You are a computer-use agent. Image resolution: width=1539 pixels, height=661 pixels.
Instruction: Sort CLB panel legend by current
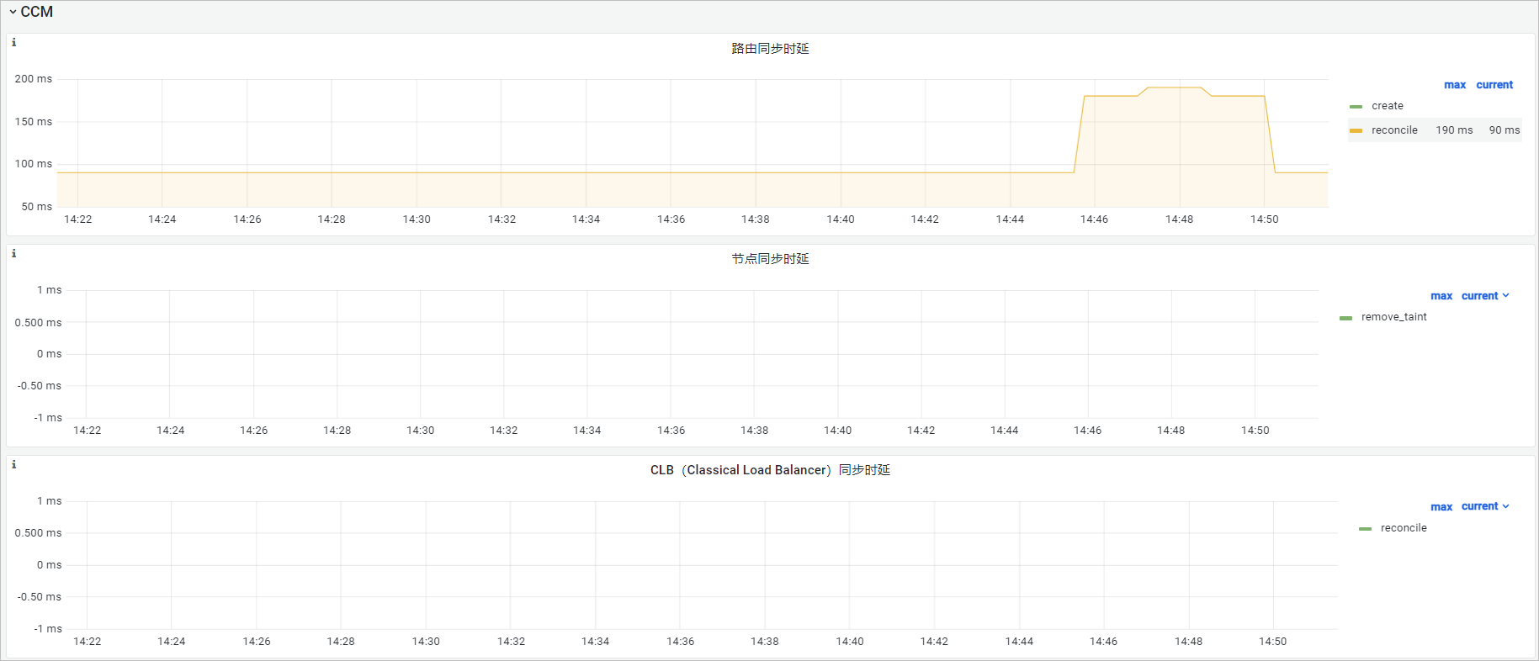[1485, 506]
